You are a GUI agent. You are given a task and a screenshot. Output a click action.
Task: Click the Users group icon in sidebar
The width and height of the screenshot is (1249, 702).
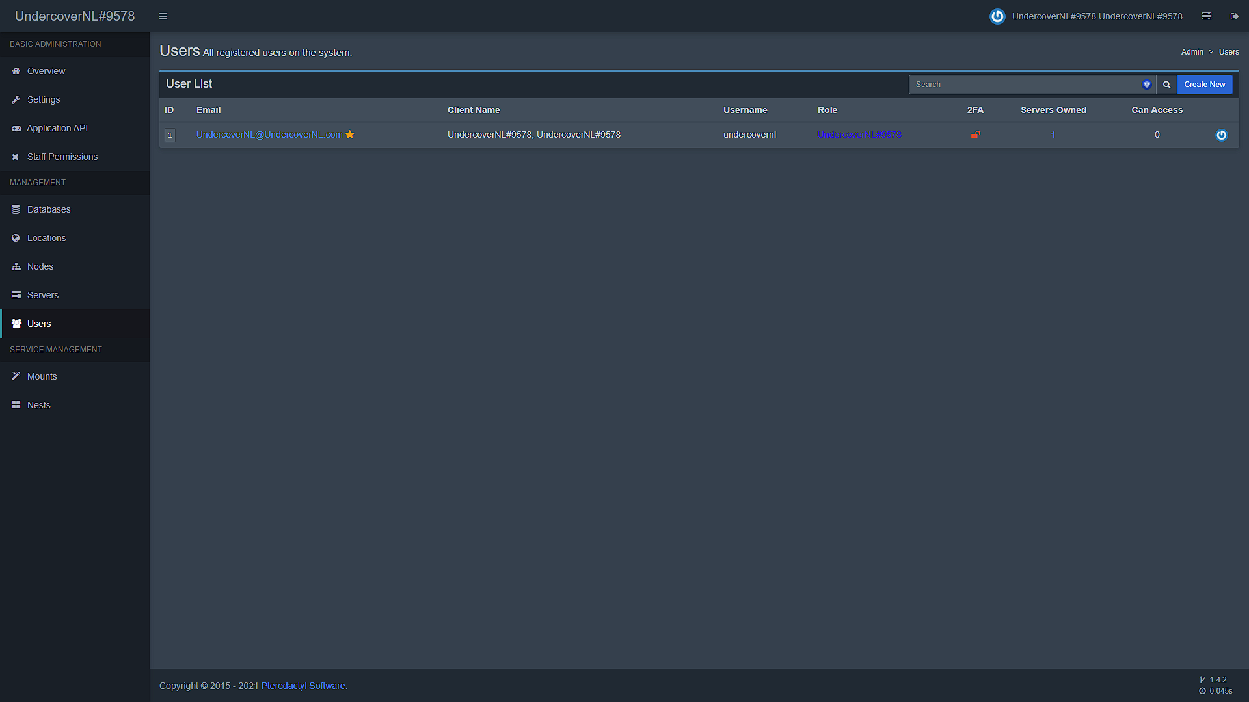16,324
